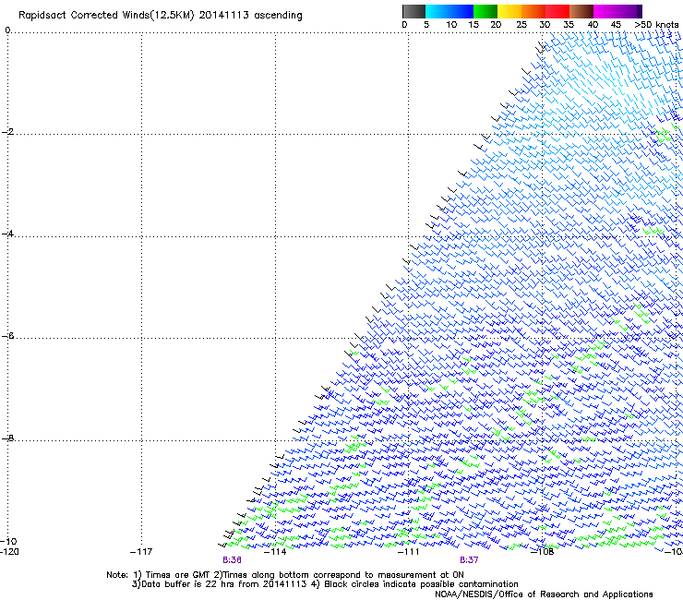Click the latitude axis label '0' at top
The height and width of the screenshot is (600, 683).
[7, 30]
